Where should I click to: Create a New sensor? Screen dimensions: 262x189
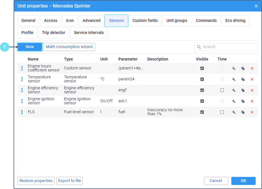(30, 47)
